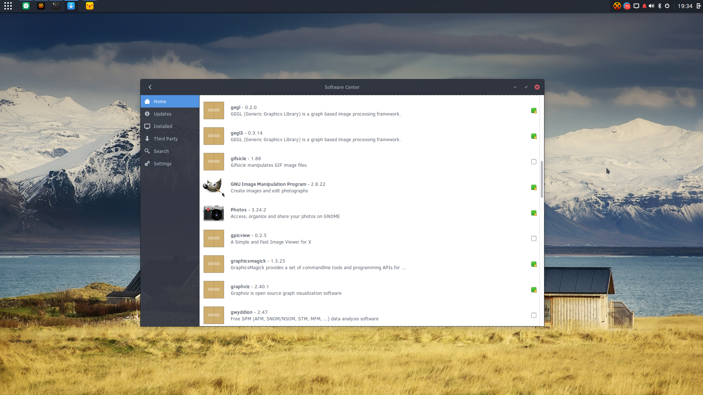Go back with the header back arrow
The image size is (703, 395).
click(150, 87)
